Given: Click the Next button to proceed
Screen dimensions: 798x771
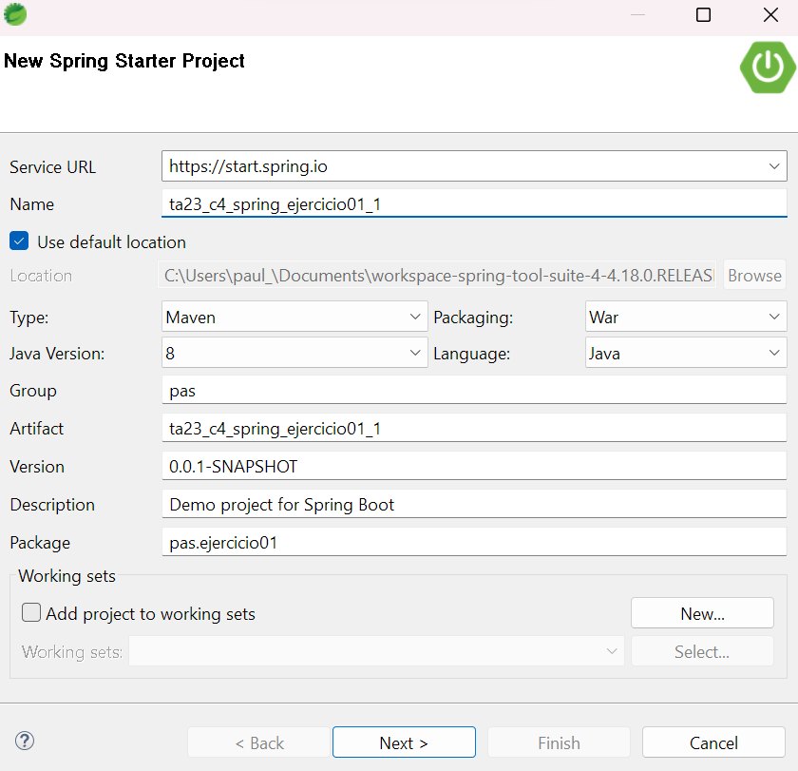Looking at the screenshot, I should coord(404,742).
